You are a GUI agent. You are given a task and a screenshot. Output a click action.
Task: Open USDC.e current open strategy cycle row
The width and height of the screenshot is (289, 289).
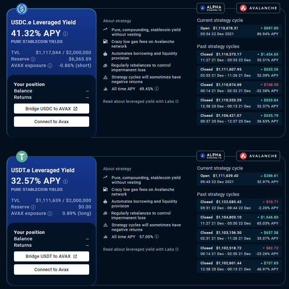[x=239, y=31]
